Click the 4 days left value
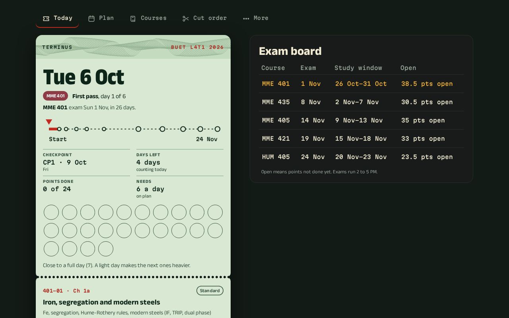 pos(148,162)
